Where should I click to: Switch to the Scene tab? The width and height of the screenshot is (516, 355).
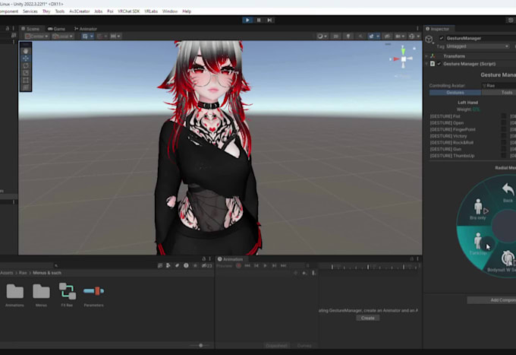click(30, 29)
